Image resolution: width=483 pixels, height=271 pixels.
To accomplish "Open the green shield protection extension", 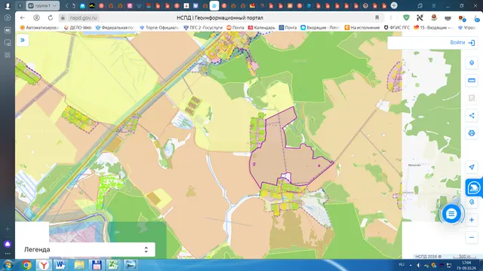I will (x=406, y=18).
